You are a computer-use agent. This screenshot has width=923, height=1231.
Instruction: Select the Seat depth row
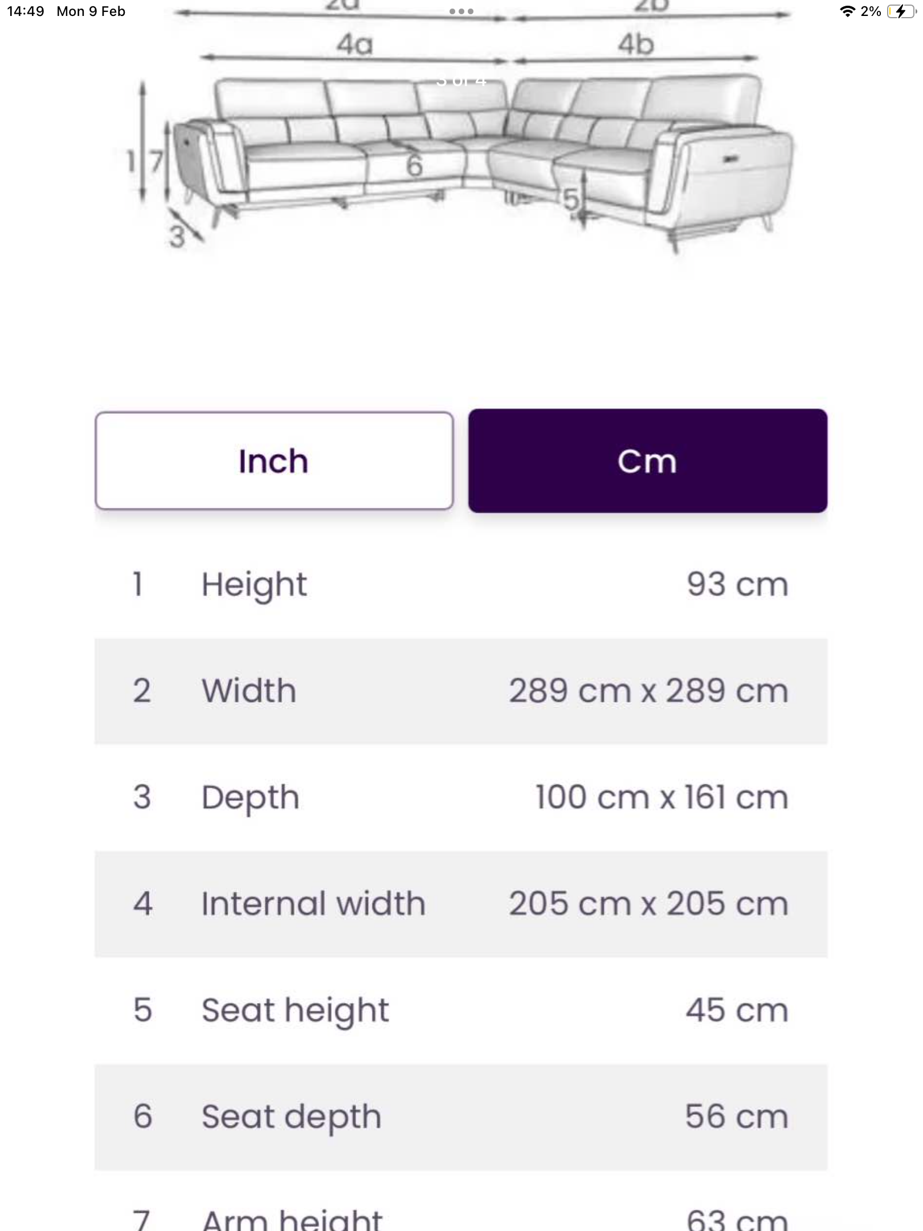[x=460, y=1116]
